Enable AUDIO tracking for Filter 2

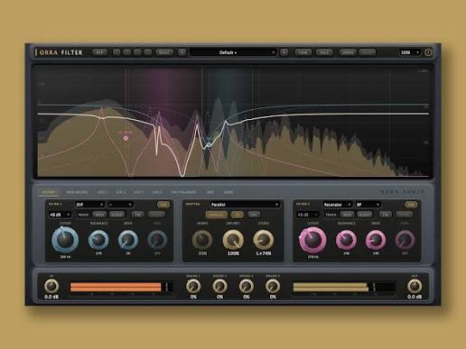(x=365, y=215)
